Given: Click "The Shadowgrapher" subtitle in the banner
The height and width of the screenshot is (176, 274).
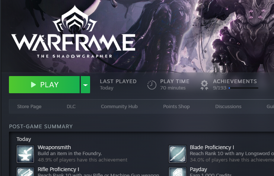Looking at the screenshot, I should [74, 56].
